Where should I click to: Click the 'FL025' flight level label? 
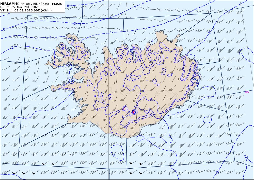(x=57, y=4)
